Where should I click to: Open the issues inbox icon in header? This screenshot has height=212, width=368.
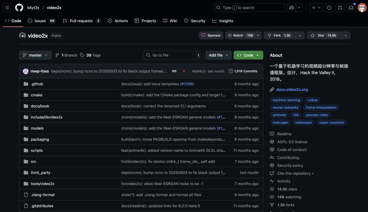click(329, 8)
